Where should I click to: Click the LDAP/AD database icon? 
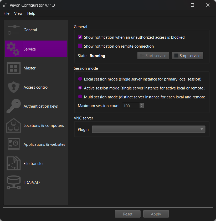(x=14, y=182)
